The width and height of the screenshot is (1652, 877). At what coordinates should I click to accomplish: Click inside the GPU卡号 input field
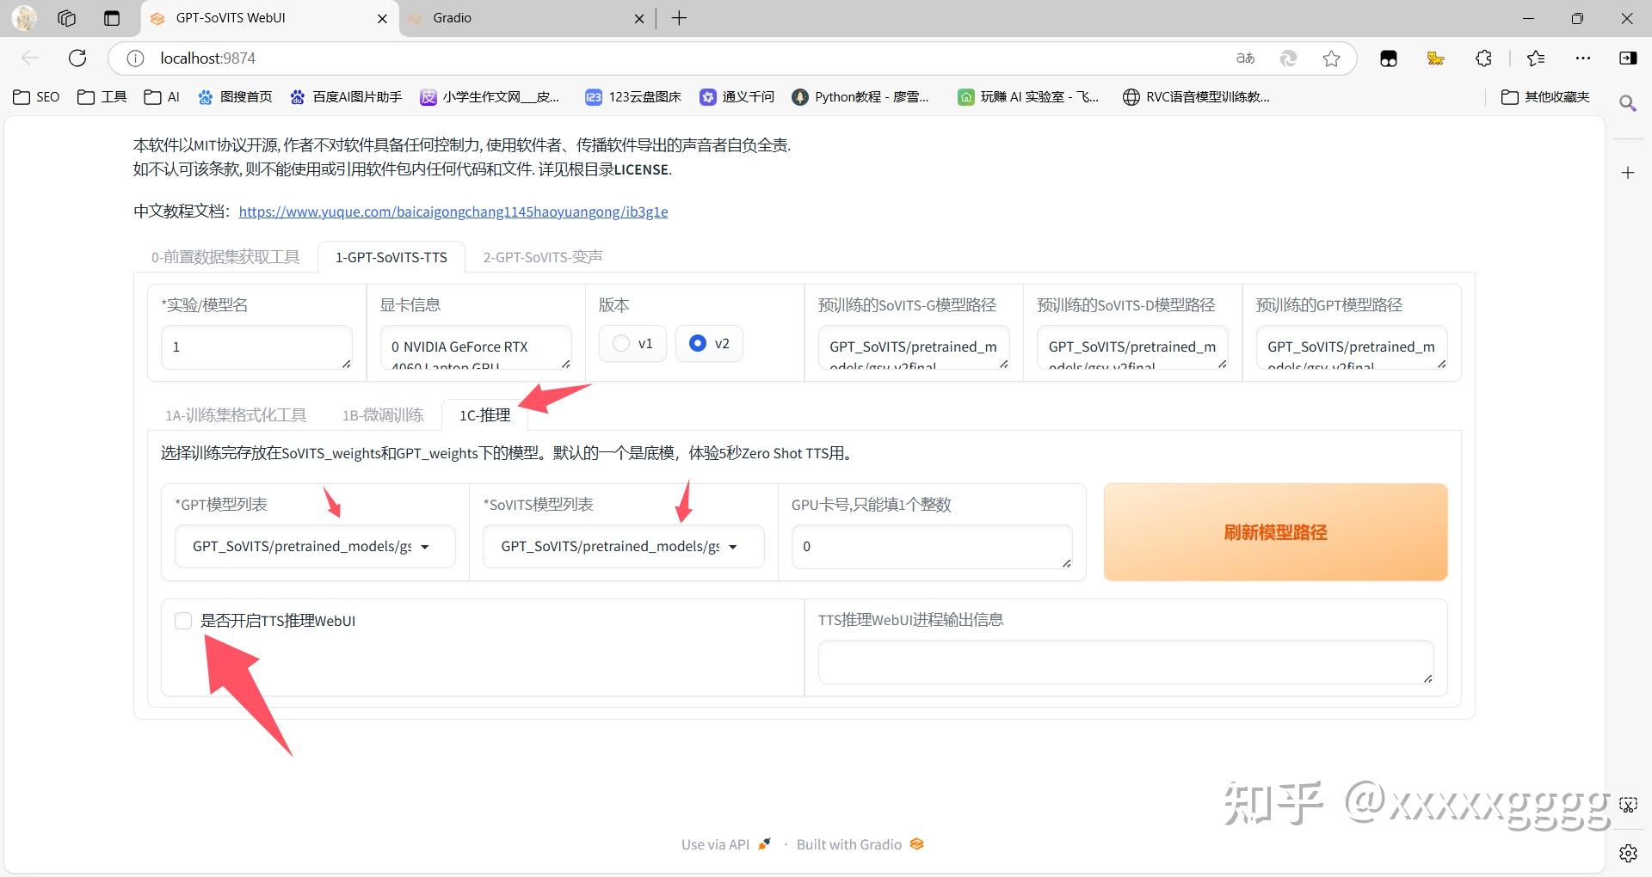[931, 546]
